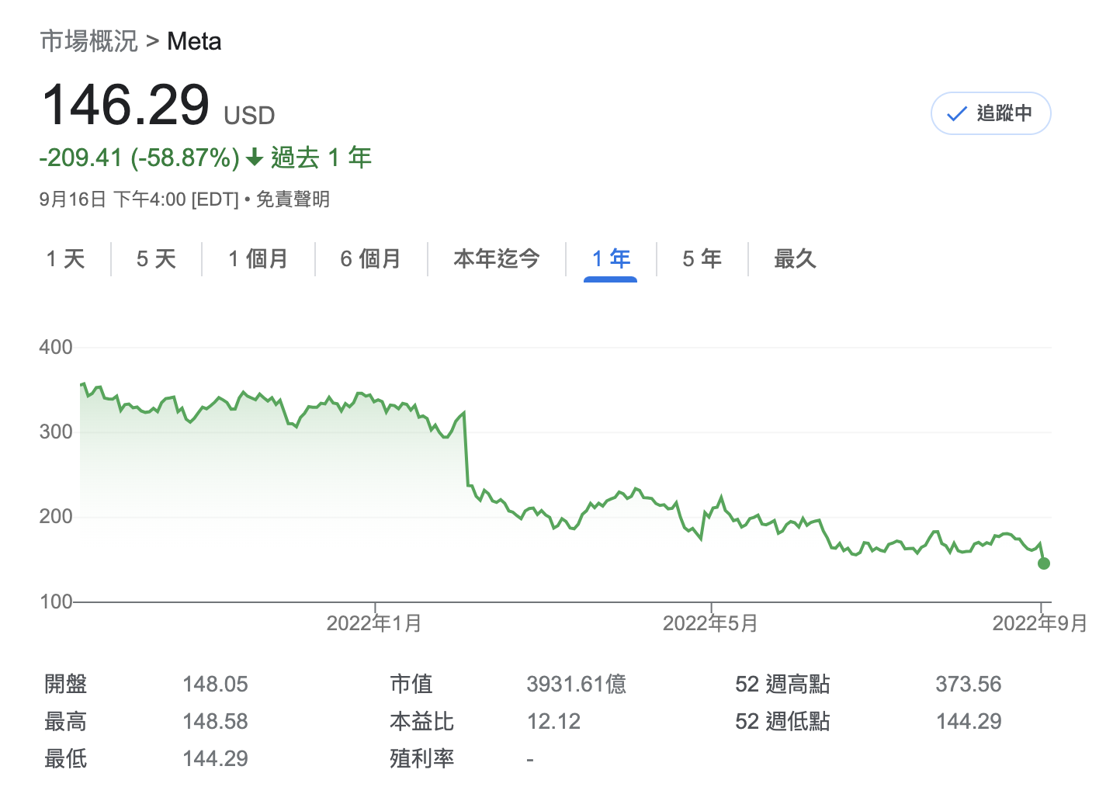
Task: Choose the 本年迄今 tab
Action: tap(497, 258)
